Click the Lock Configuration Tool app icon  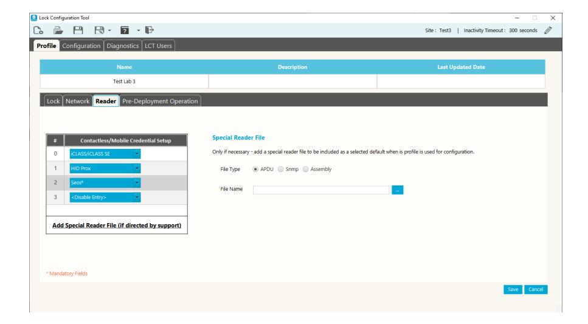pos(34,18)
